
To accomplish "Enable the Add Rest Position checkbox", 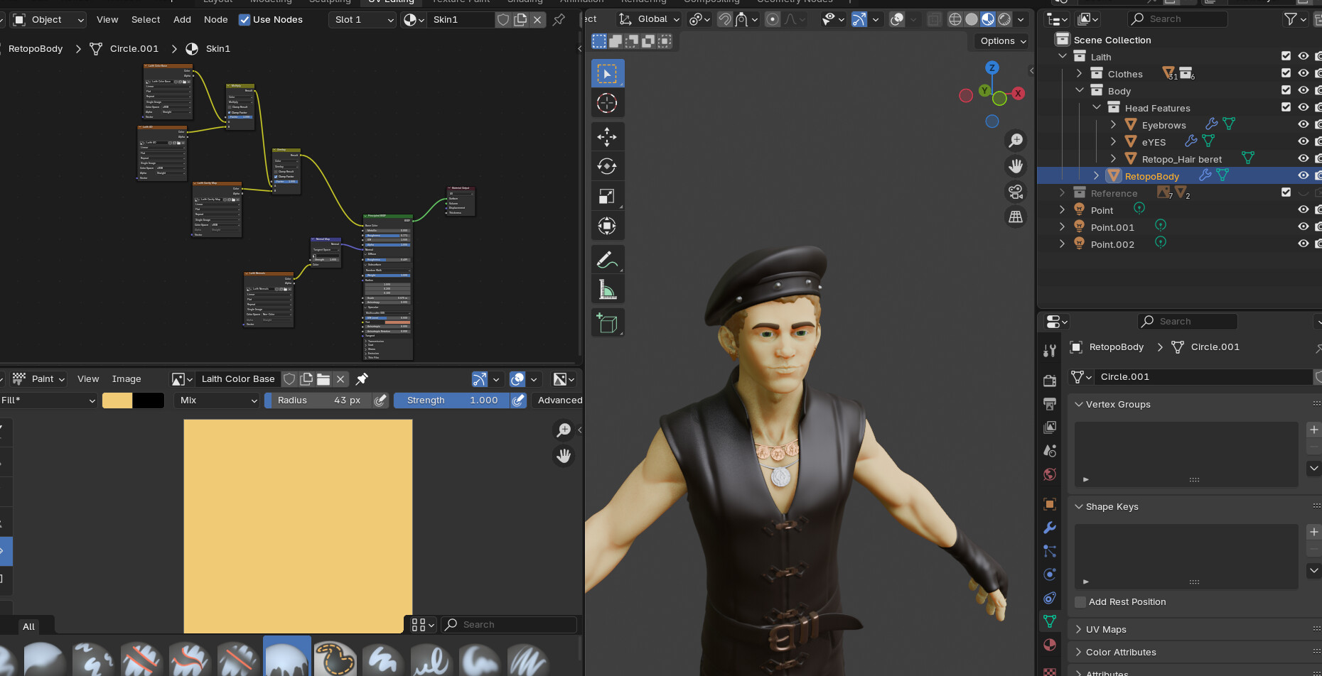I will pos(1080,601).
